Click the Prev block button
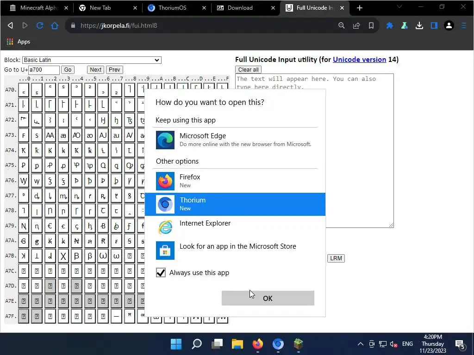The width and height of the screenshot is (474, 355). 114,70
